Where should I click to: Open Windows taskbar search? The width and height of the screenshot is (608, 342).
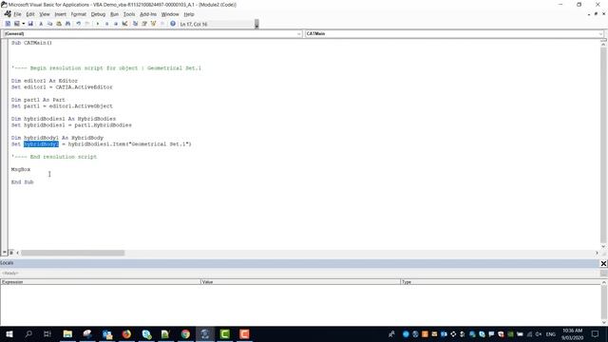pos(28,333)
